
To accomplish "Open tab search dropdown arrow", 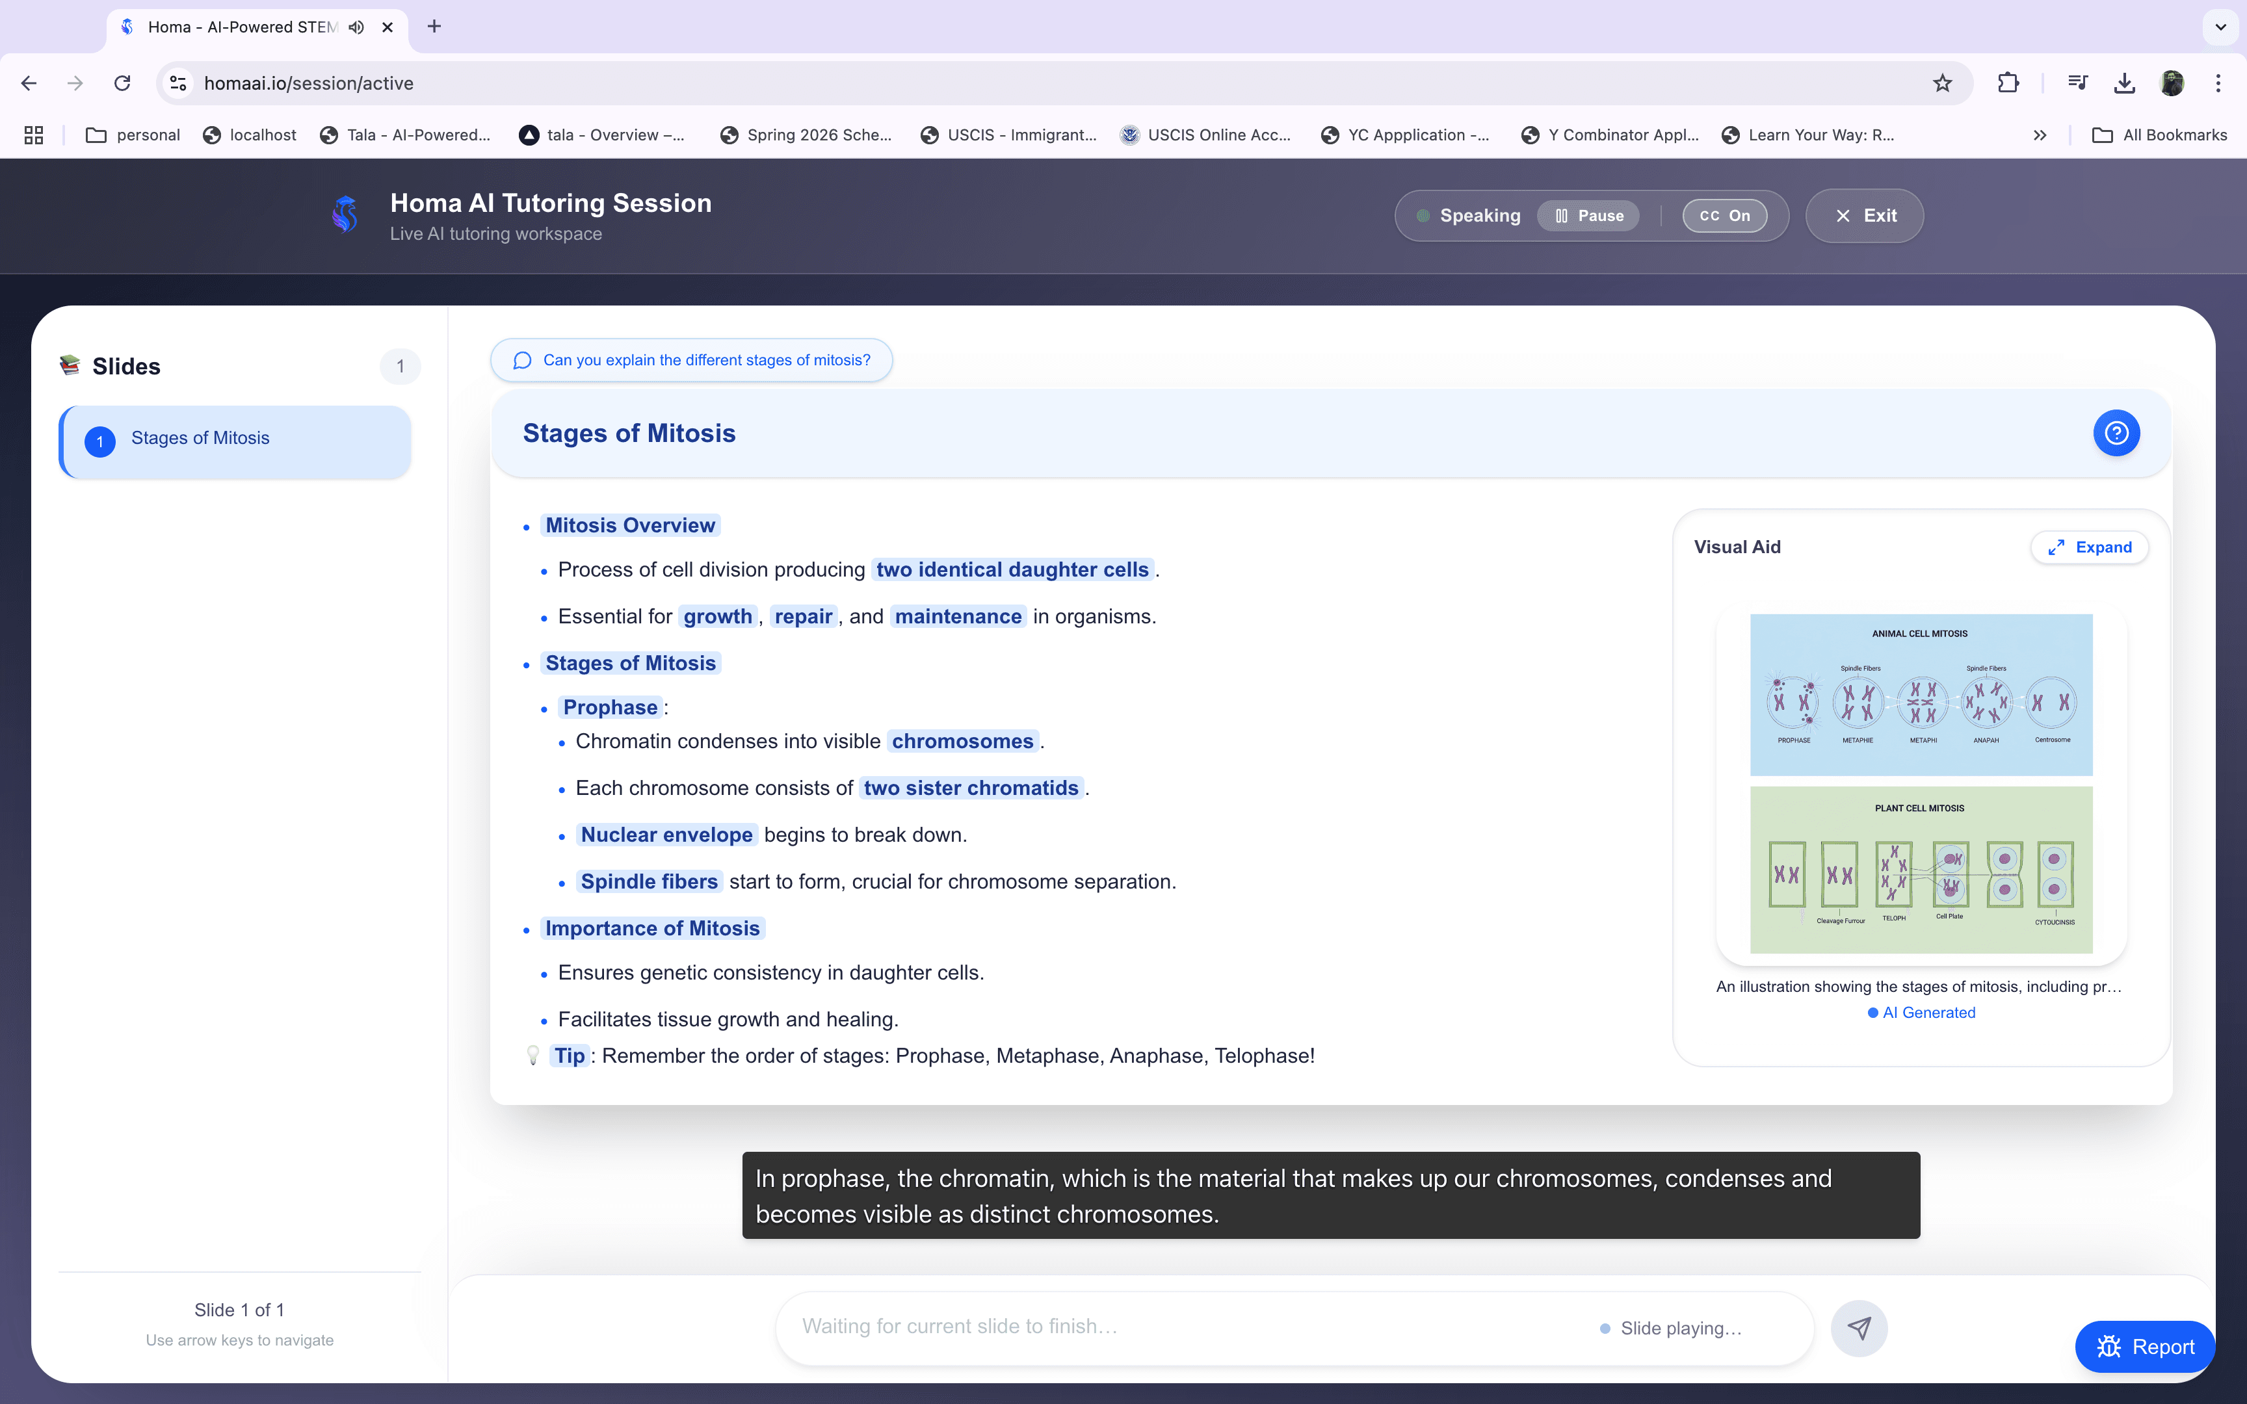I will pyautogui.click(x=2220, y=27).
